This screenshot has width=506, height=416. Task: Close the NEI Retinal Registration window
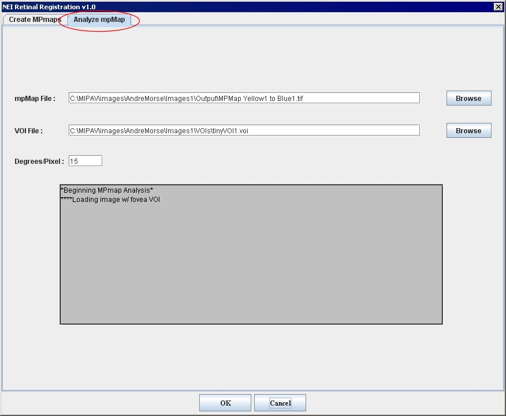tap(498, 6)
